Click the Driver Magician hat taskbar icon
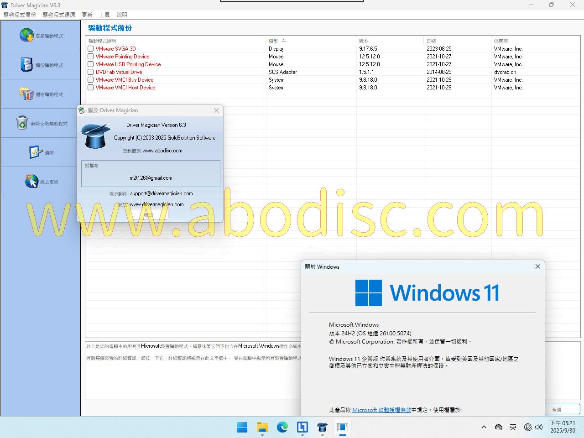This screenshot has height=438, width=584. click(x=322, y=427)
